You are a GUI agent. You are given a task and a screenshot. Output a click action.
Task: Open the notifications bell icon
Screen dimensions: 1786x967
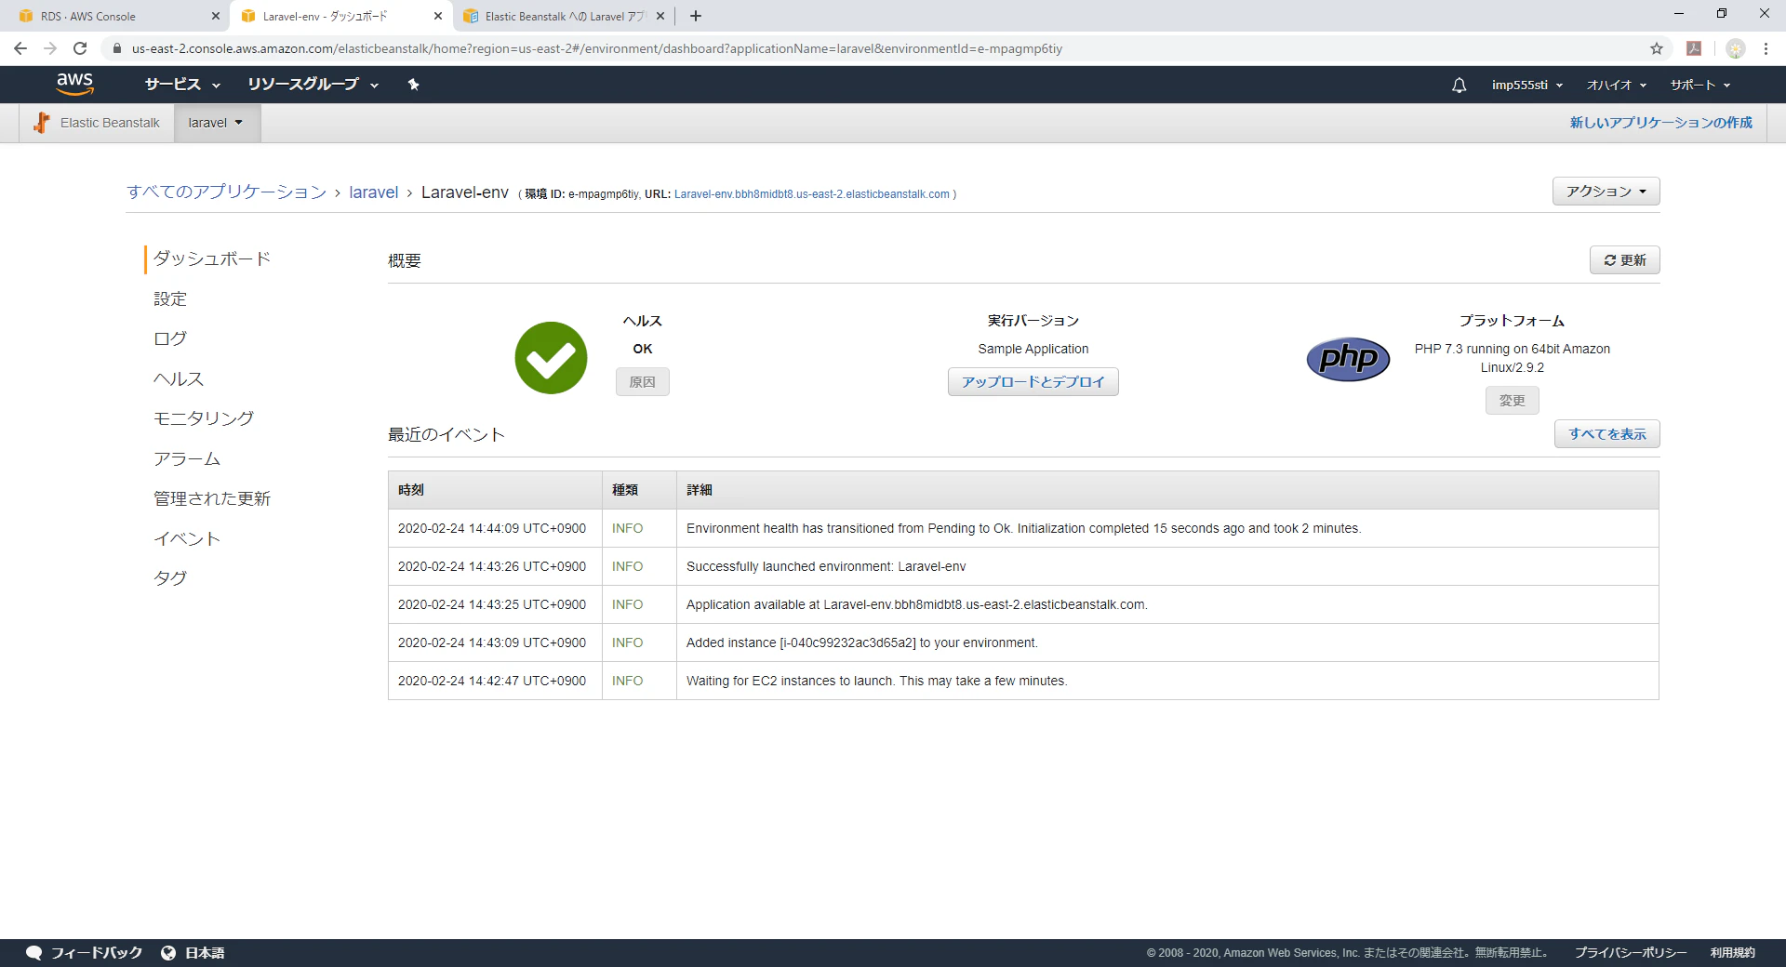click(x=1459, y=85)
